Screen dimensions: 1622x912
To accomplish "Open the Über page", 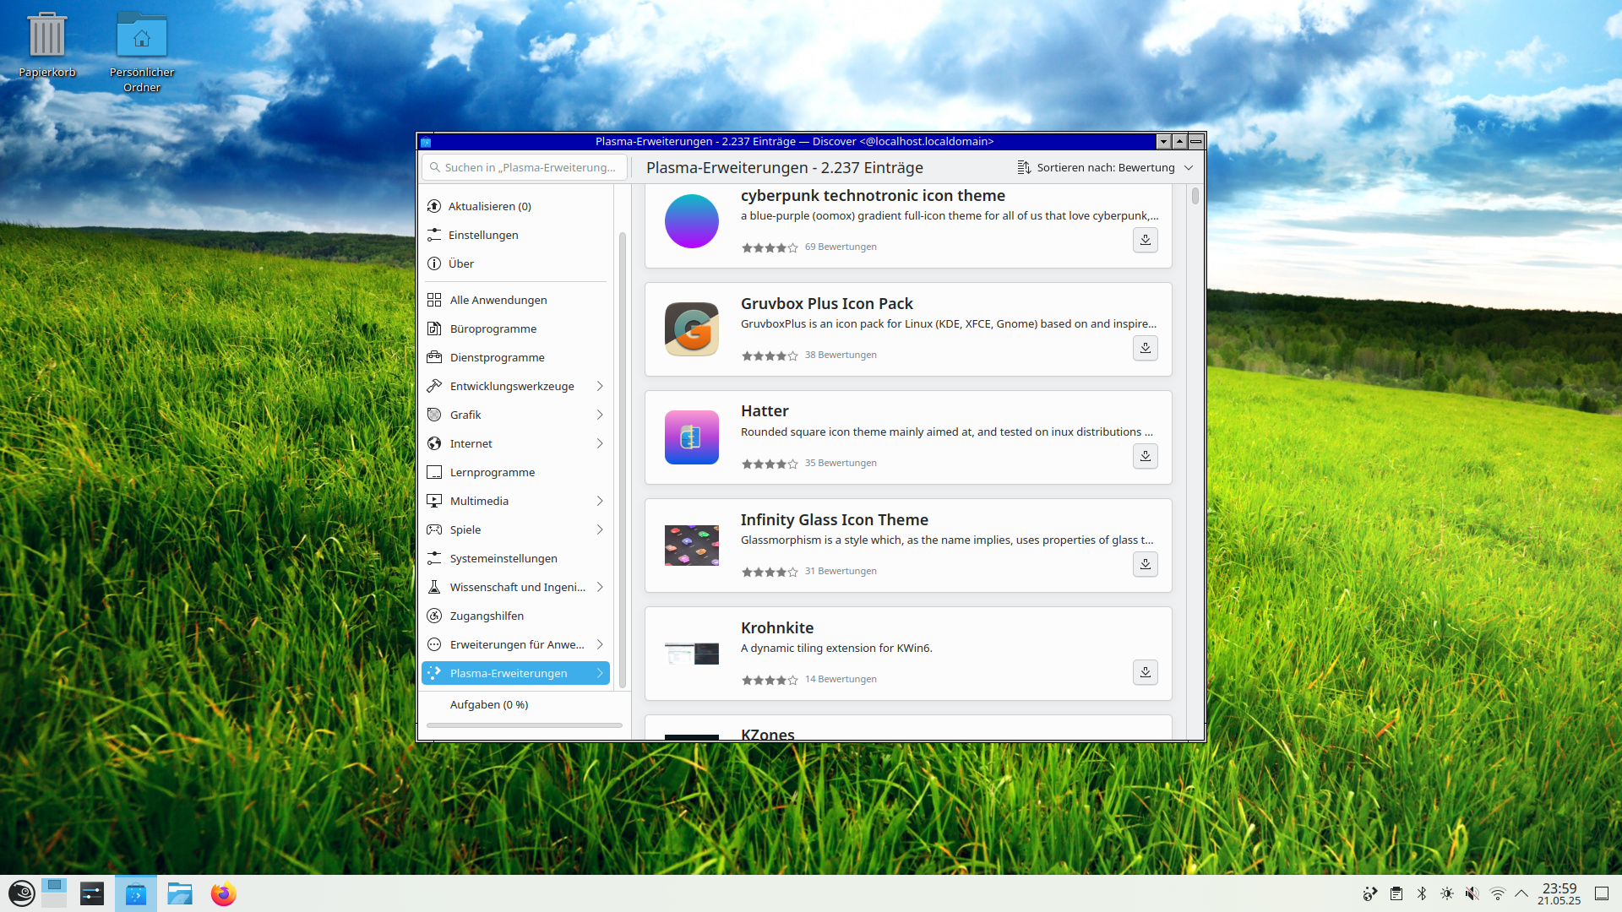I will (x=515, y=263).
